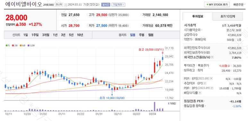Screen dimensions: 248x121
Task: Select the 1주일 line chart period
Action: pyautogui.click(x=35, y=35)
